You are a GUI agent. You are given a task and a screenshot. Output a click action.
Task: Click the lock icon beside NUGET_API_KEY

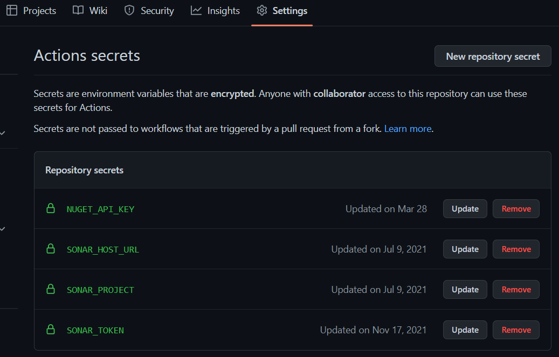[51, 208]
